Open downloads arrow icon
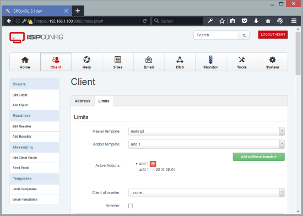Viewport: 303px width, 216px height. coord(256,21)
